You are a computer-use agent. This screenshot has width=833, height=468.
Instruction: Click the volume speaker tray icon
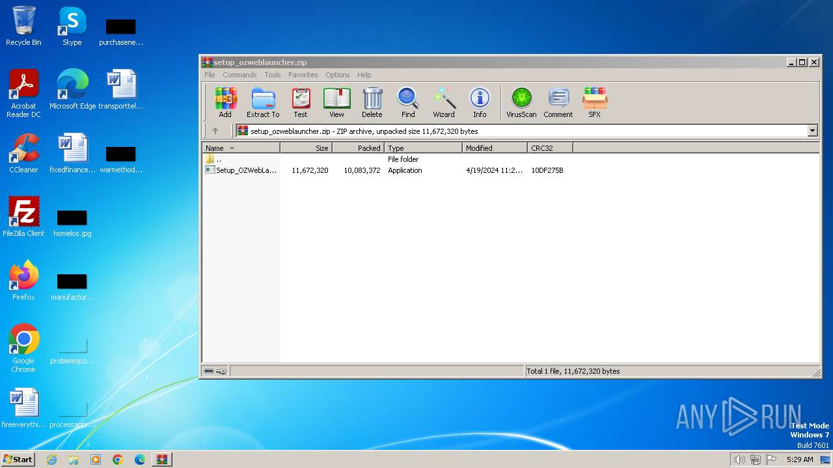[739, 460]
